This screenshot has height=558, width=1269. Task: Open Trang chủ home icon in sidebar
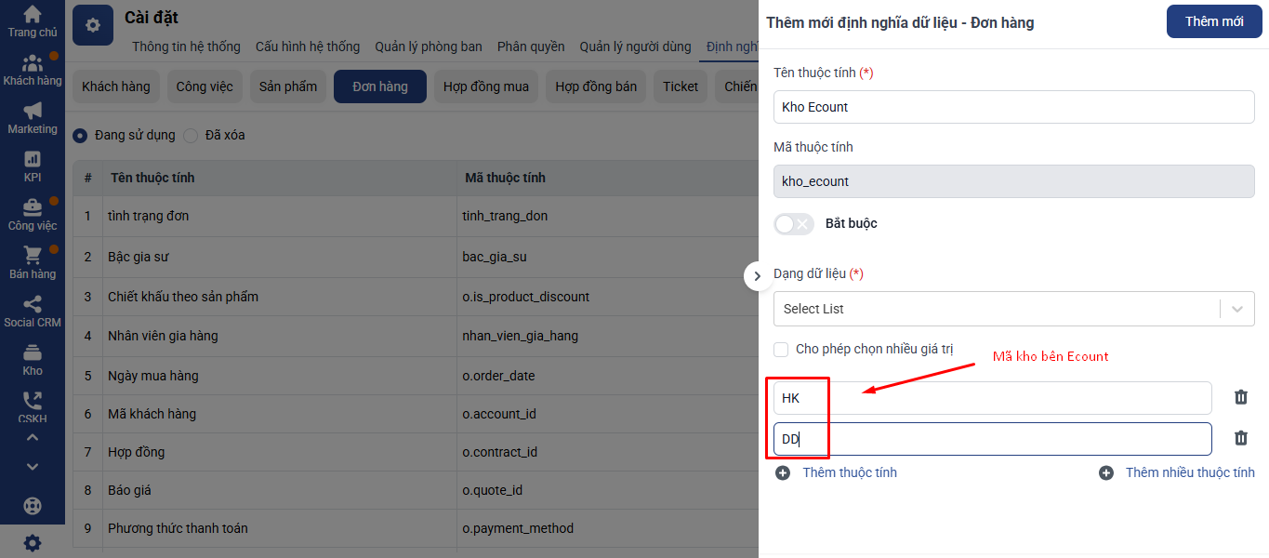(33, 15)
